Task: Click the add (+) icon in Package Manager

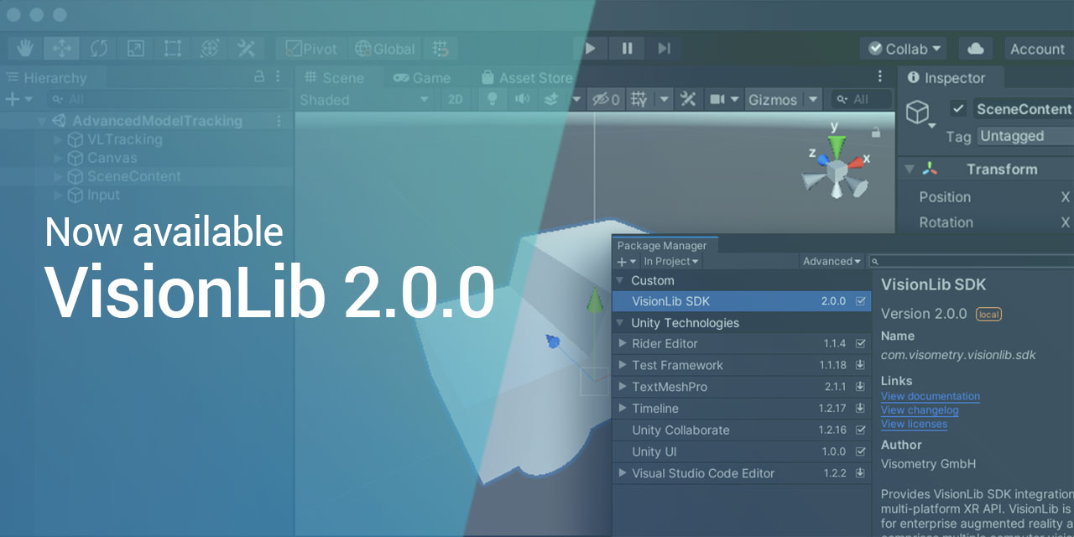Action: 621,261
